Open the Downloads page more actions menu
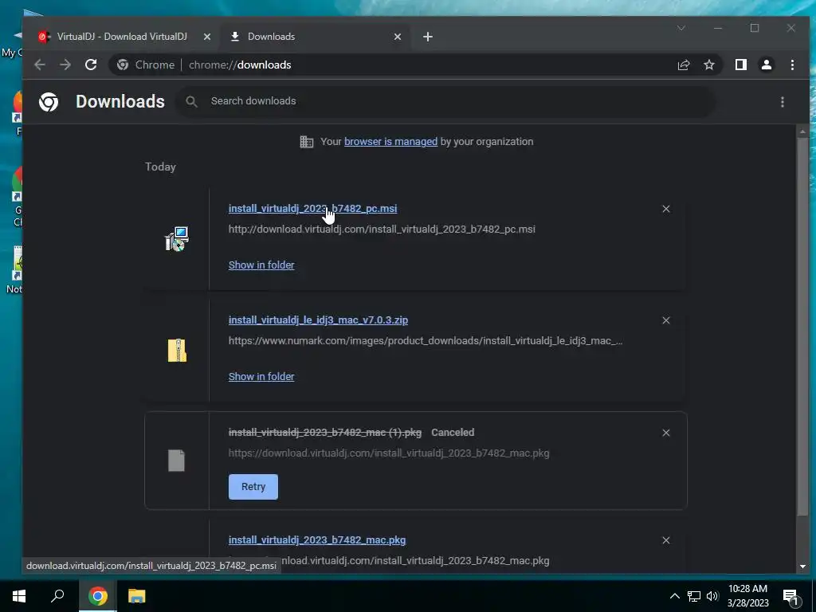Image resolution: width=816 pixels, height=612 pixels. (x=783, y=102)
